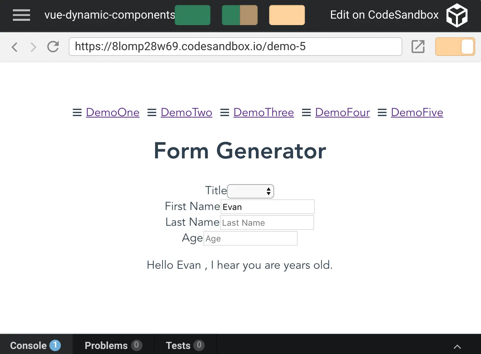The width and height of the screenshot is (481, 354).
Task: Open the hamburger menu in the header
Action: pos(21,15)
